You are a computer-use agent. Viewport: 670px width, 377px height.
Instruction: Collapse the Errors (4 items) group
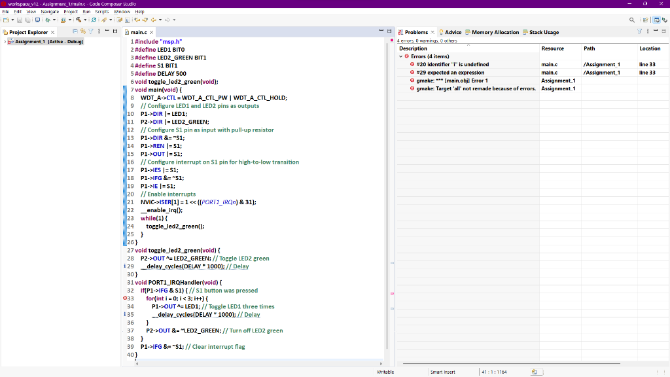pyautogui.click(x=400, y=56)
